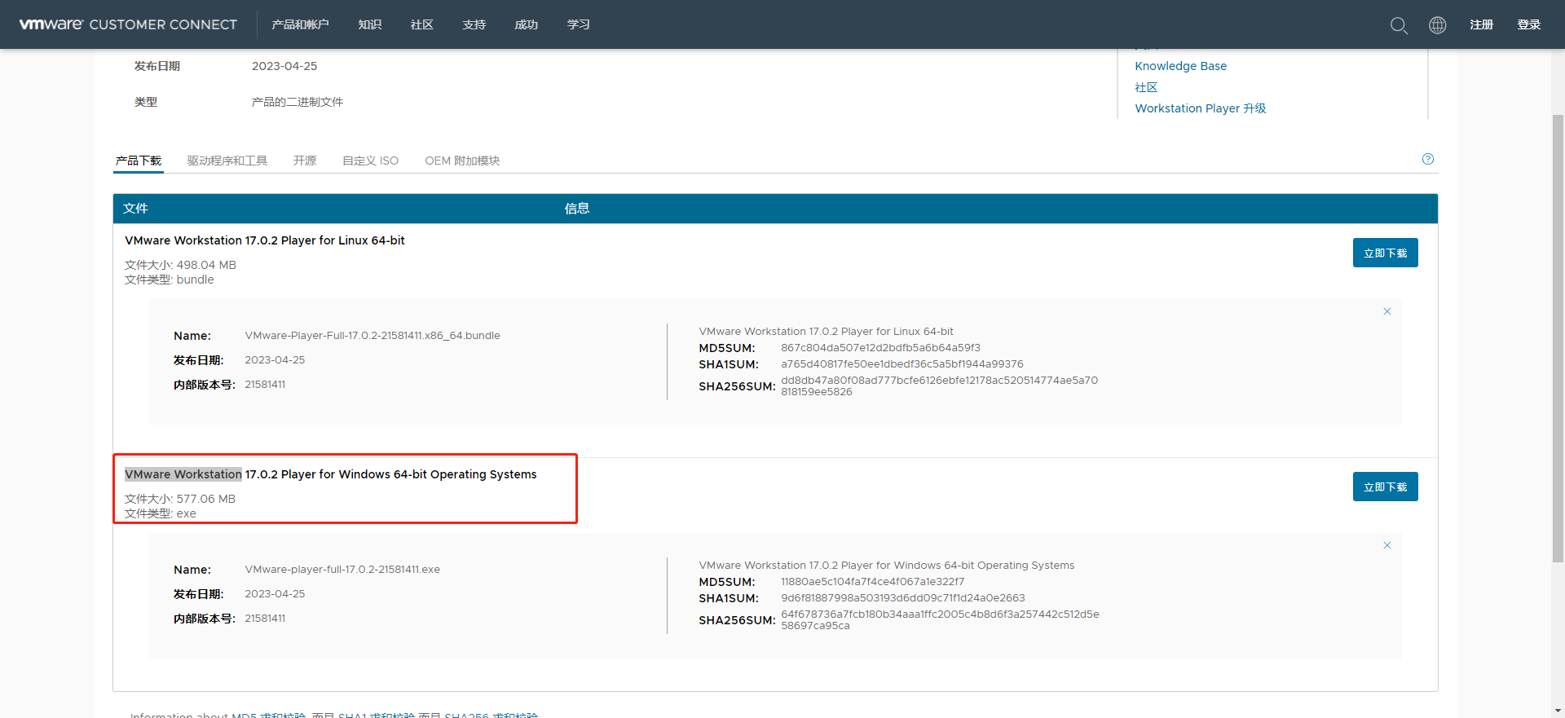The height and width of the screenshot is (718, 1565).
Task: Click the 文件 column header
Action: (135, 209)
